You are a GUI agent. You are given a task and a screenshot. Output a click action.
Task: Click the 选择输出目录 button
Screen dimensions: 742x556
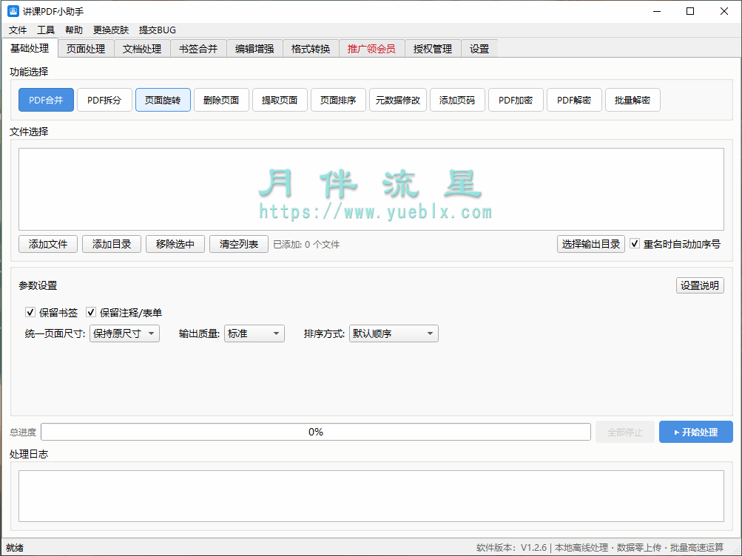click(590, 244)
